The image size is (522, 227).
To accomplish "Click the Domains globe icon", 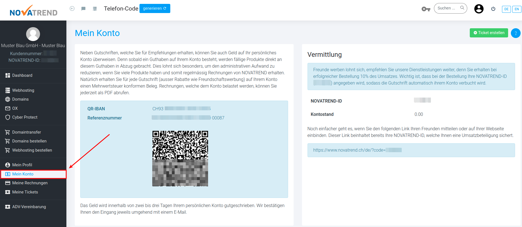I will (x=8, y=99).
